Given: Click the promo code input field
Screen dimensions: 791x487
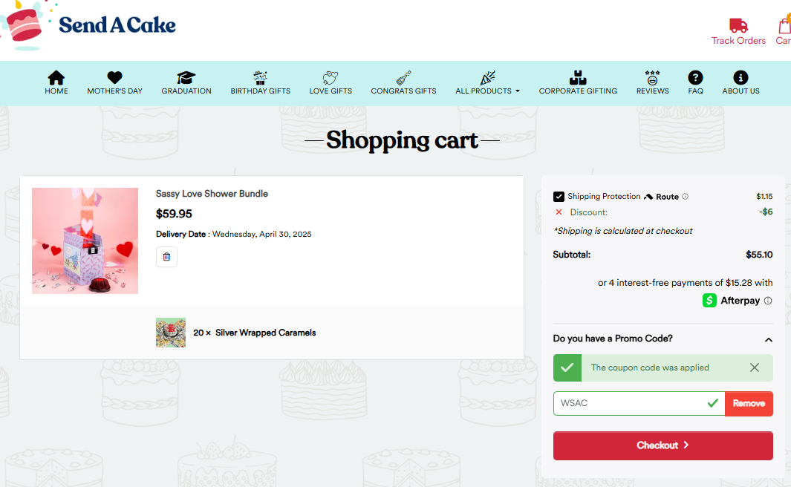Looking at the screenshot, I should [x=628, y=404].
